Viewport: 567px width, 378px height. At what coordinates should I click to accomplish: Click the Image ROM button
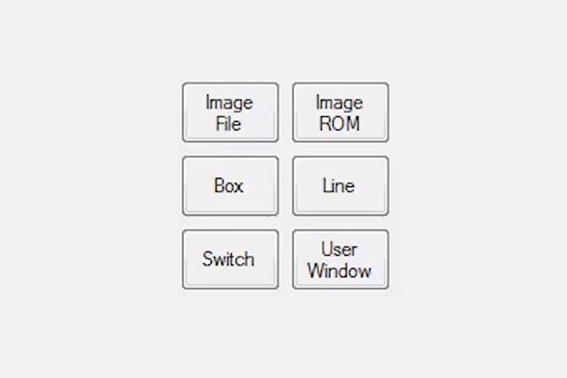[x=340, y=112]
